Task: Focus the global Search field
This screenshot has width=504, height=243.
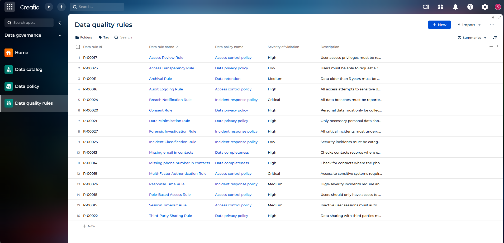Action: (x=97, y=7)
